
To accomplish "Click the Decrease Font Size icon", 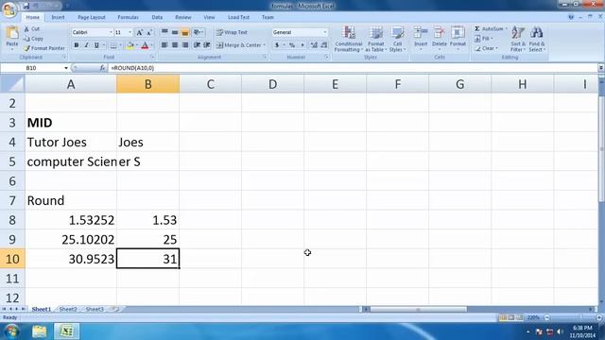I will pyautogui.click(x=149, y=32).
